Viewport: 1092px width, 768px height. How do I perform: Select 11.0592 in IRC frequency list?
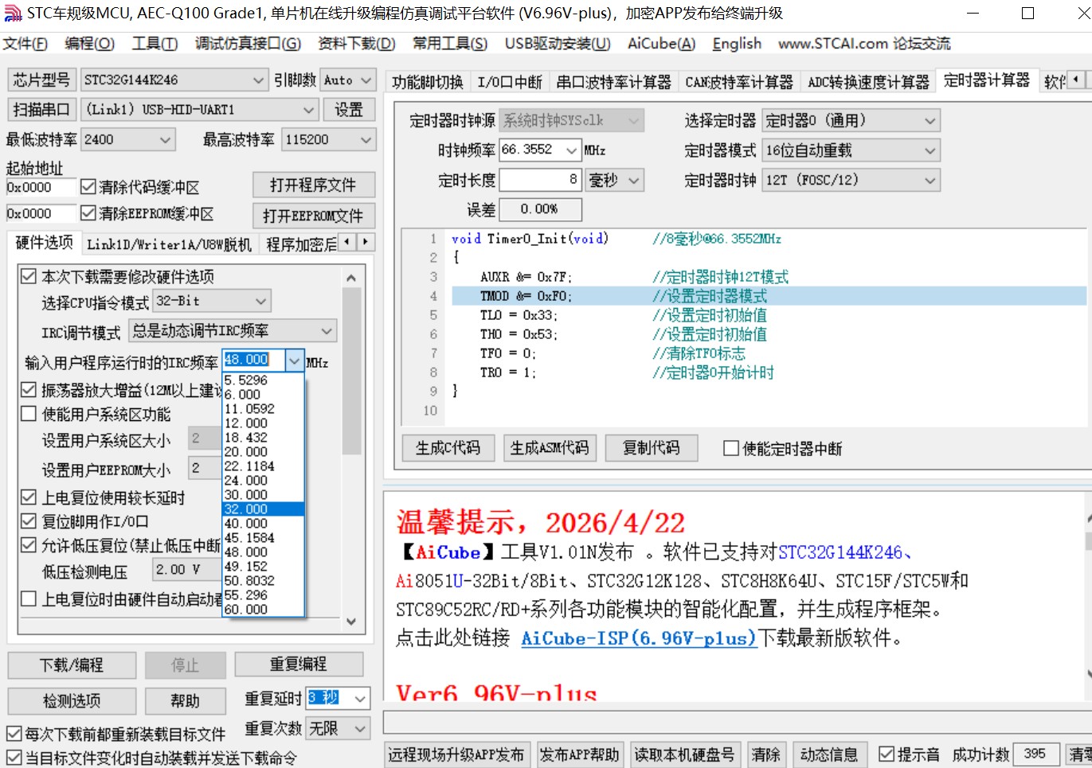[264, 408]
